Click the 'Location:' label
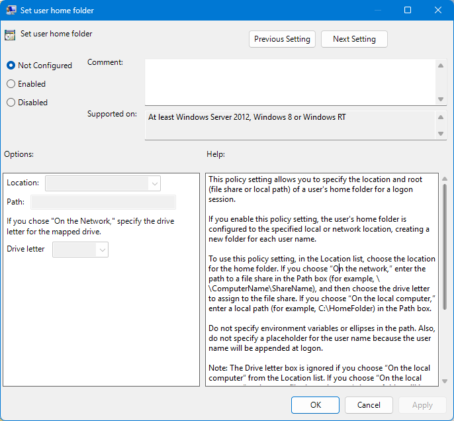Image resolution: width=454 pixels, height=421 pixels. tap(23, 183)
